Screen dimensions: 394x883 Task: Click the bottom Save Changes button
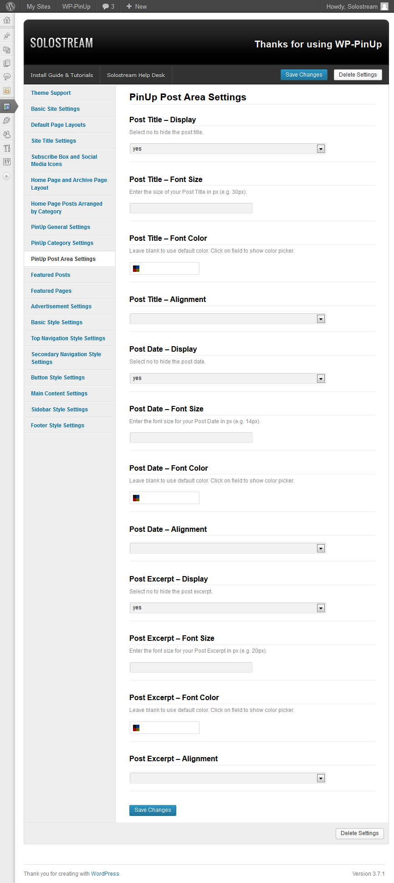click(153, 810)
